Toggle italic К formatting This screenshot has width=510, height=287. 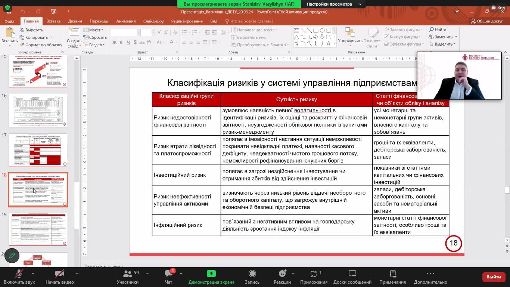(121, 42)
